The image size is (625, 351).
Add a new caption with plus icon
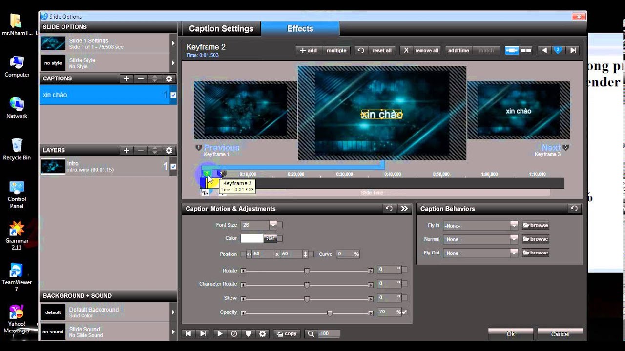(126, 78)
